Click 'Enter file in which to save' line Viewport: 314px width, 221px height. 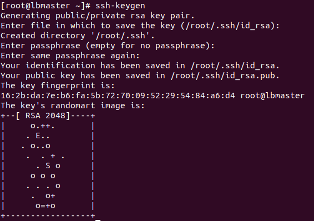tap(140, 26)
